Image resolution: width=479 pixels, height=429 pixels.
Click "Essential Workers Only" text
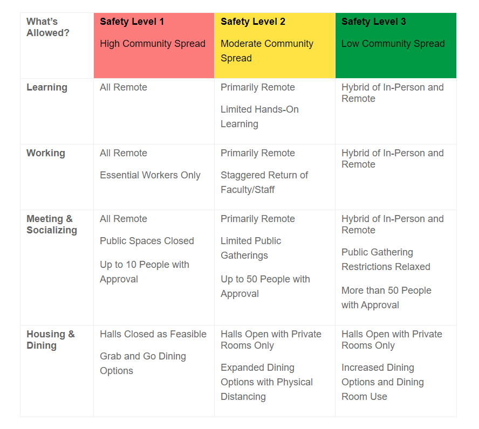(150, 175)
